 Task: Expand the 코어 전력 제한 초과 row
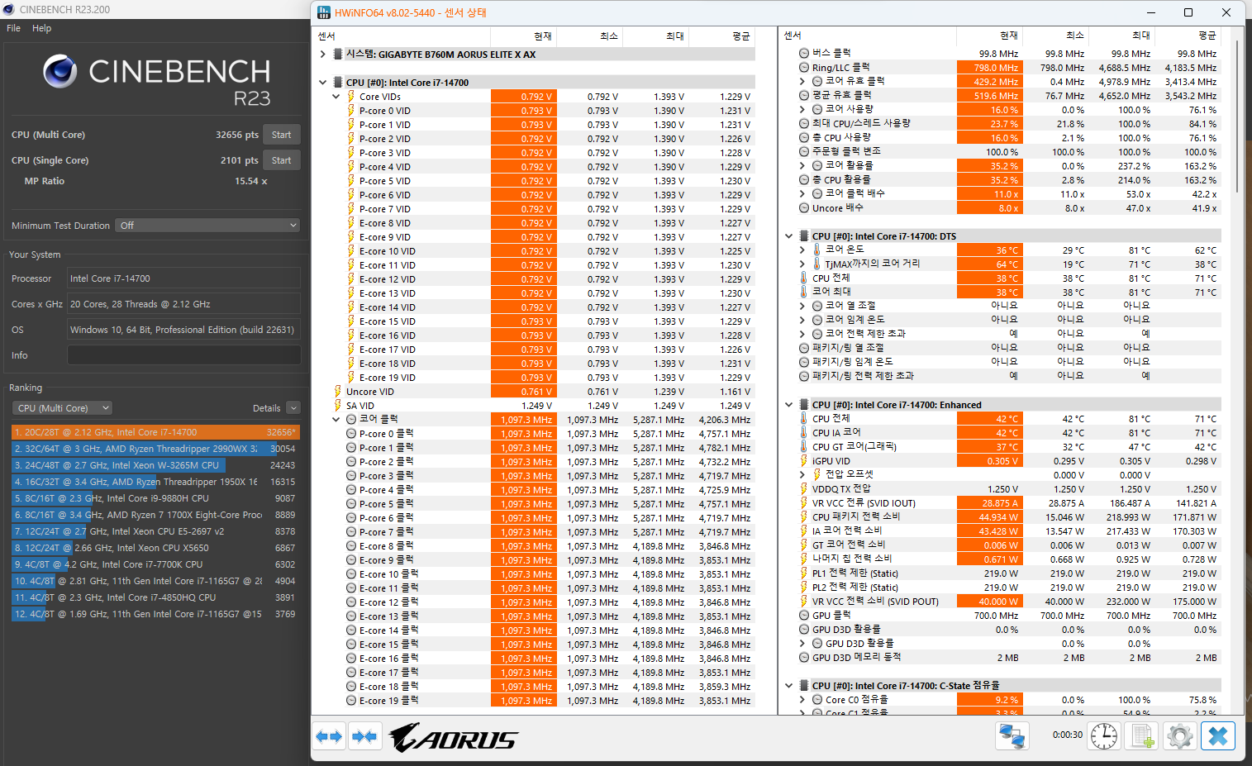(802, 334)
